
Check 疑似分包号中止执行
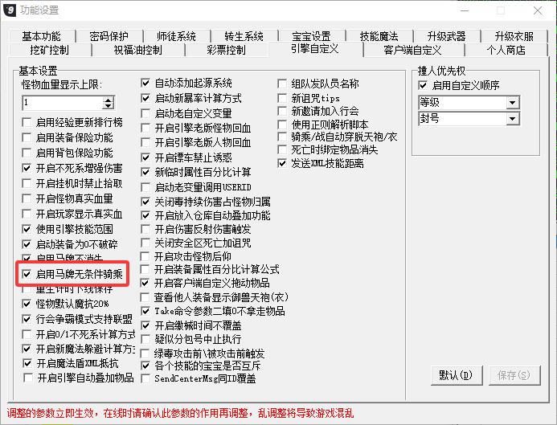tap(145, 339)
